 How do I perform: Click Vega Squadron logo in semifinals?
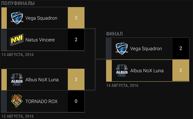pyautogui.click(x=17, y=18)
